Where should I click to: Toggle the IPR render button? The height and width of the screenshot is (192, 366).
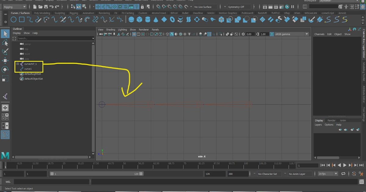coord(276,6)
